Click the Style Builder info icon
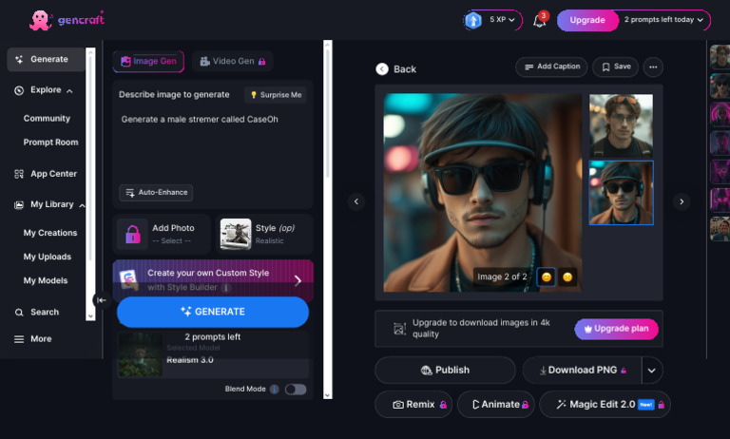 226,287
